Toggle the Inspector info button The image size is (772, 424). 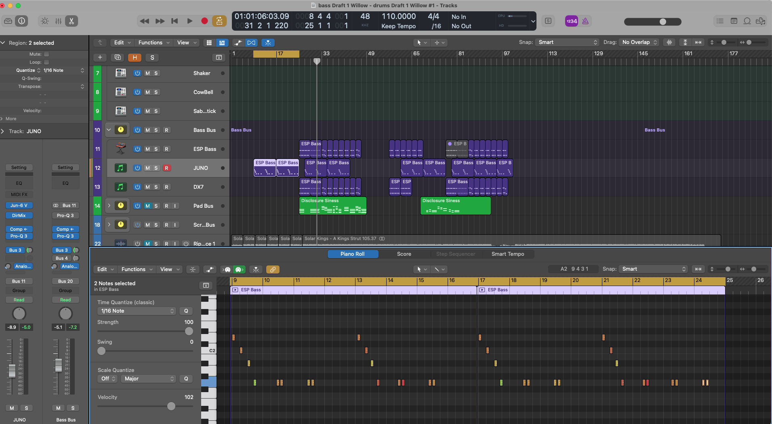21,21
